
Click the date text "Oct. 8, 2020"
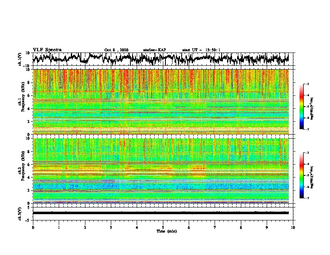coord(116,50)
